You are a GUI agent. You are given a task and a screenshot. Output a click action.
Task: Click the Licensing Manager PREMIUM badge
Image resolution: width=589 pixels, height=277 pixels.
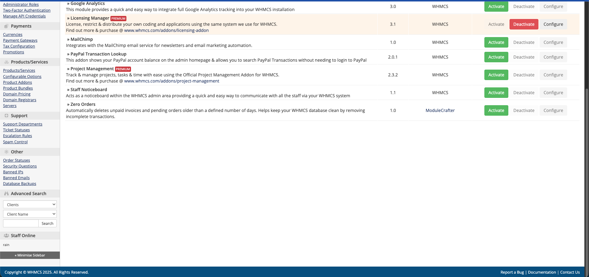tap(118, 19)
